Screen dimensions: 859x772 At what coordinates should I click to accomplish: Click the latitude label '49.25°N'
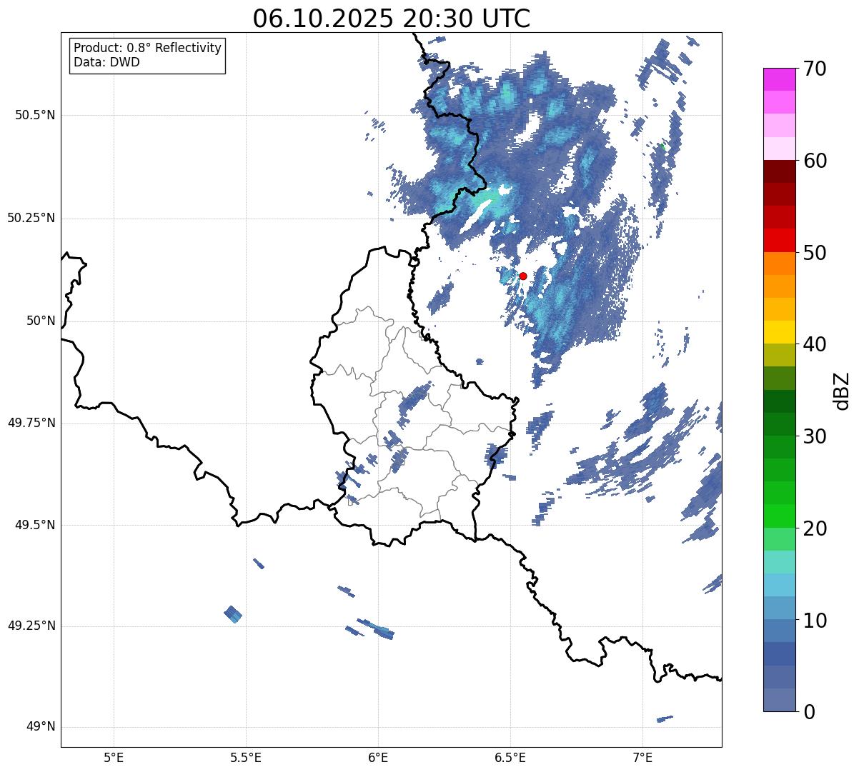[31, 626]
